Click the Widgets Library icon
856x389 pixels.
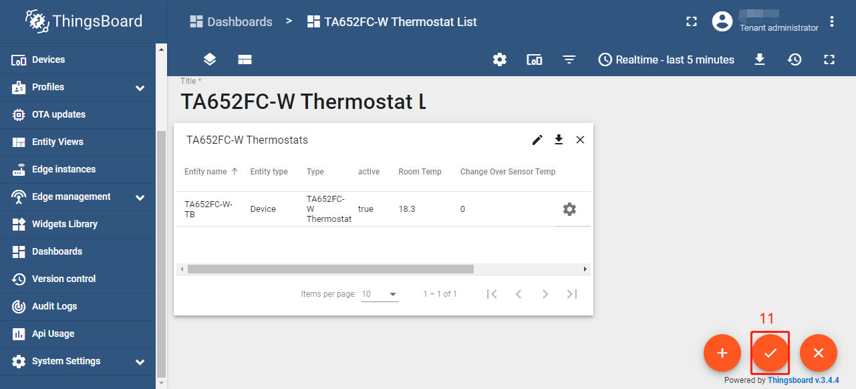pos(19,224)
